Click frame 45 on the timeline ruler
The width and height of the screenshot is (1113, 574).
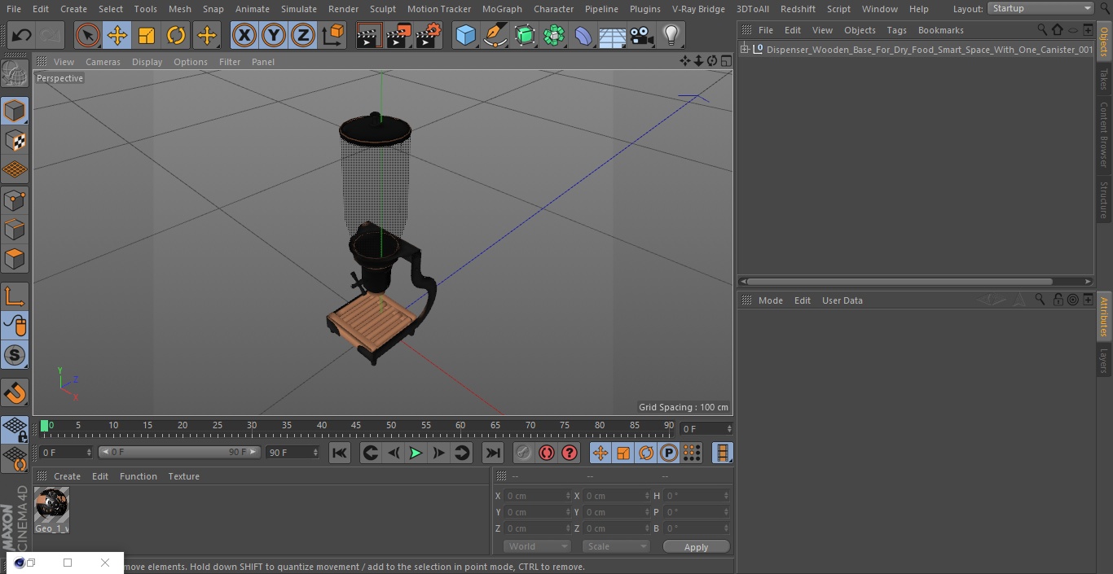(x=356, y=426)
